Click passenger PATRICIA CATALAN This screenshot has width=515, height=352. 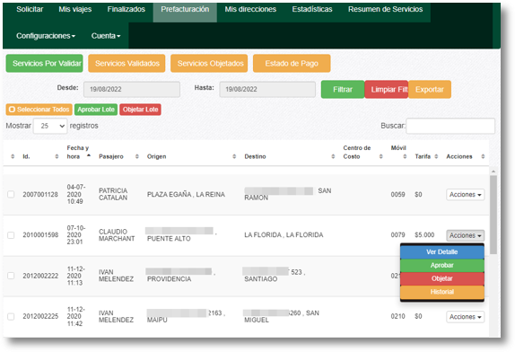(x=113, y=194)
